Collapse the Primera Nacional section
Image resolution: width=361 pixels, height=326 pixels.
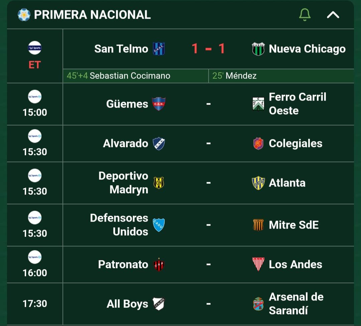point(333,15)
